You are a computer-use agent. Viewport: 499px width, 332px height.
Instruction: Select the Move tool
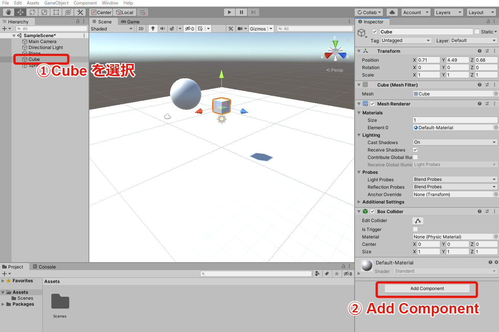click(20, 12)
